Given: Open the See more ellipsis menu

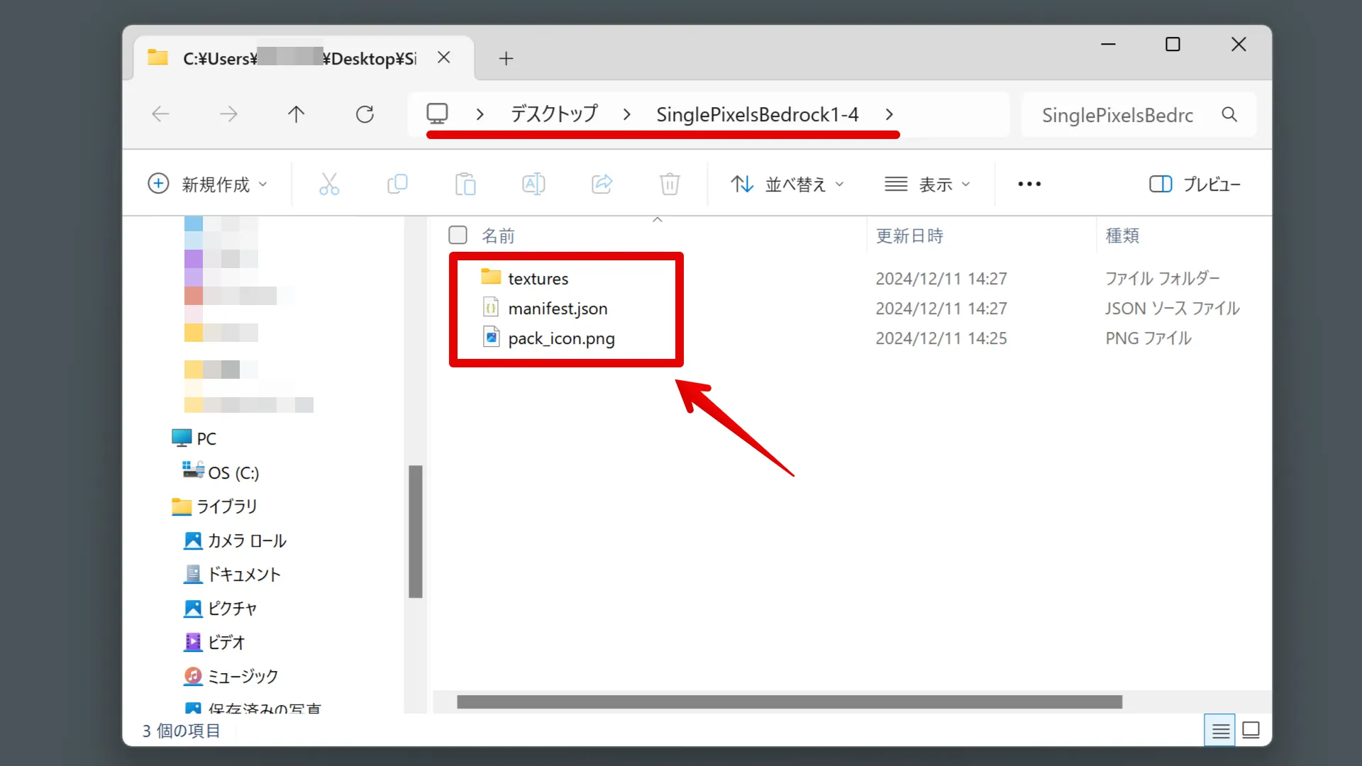Looking at the screenshot, I should 1029,184.
